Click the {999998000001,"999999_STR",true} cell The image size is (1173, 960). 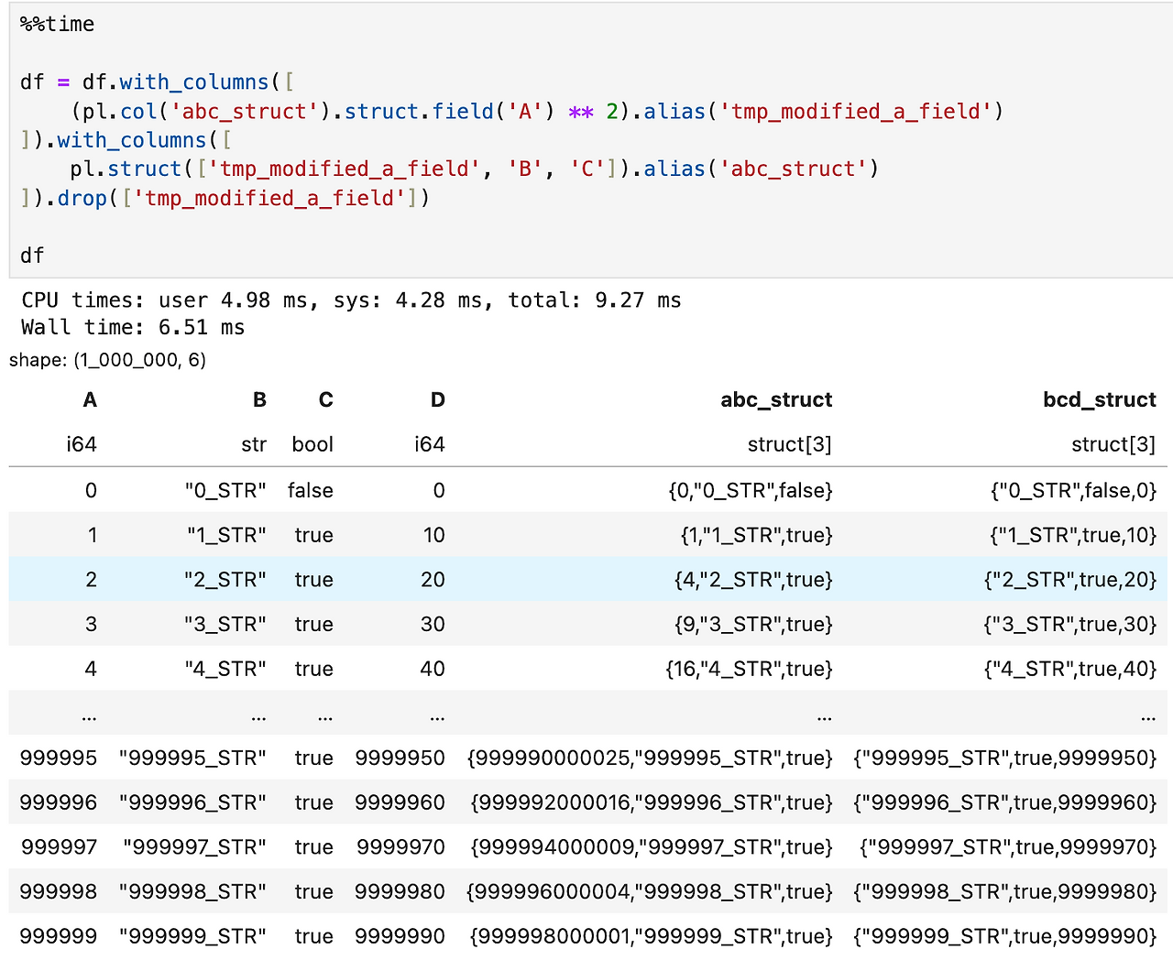[x=651, y=936]
